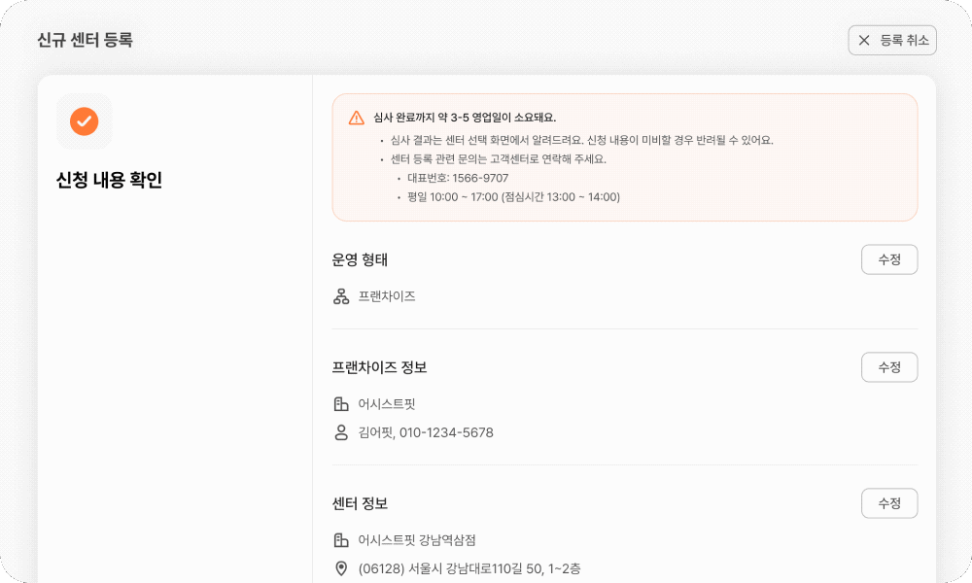The height and width of the screenshot is (583, 972).
Task: Select the 신청 내용 확인 heading
Action: click(109, 181)
